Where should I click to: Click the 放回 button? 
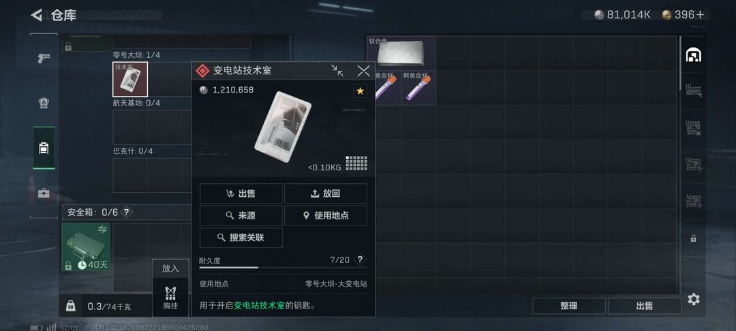click(326, 193)
